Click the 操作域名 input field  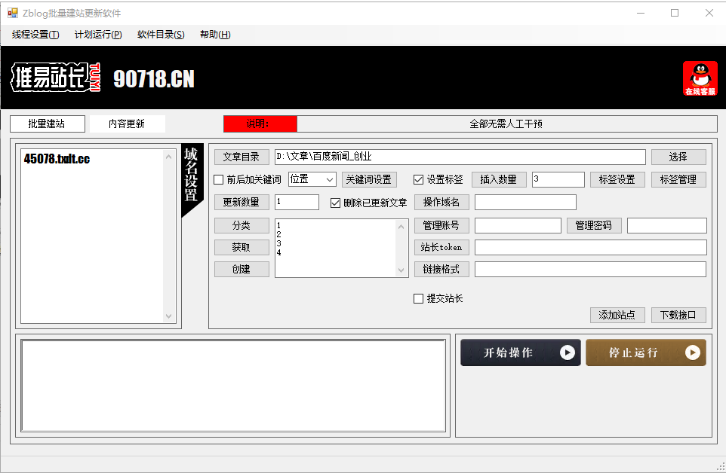click(x=525, y=202)
